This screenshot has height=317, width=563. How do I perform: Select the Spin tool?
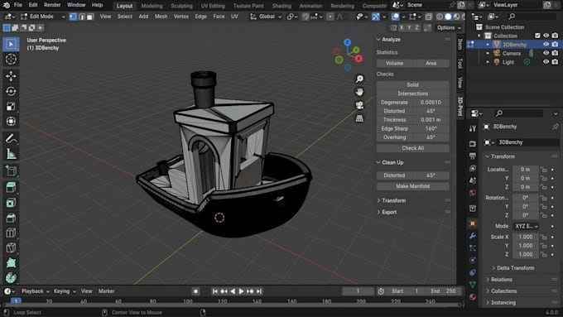(11, 277)
